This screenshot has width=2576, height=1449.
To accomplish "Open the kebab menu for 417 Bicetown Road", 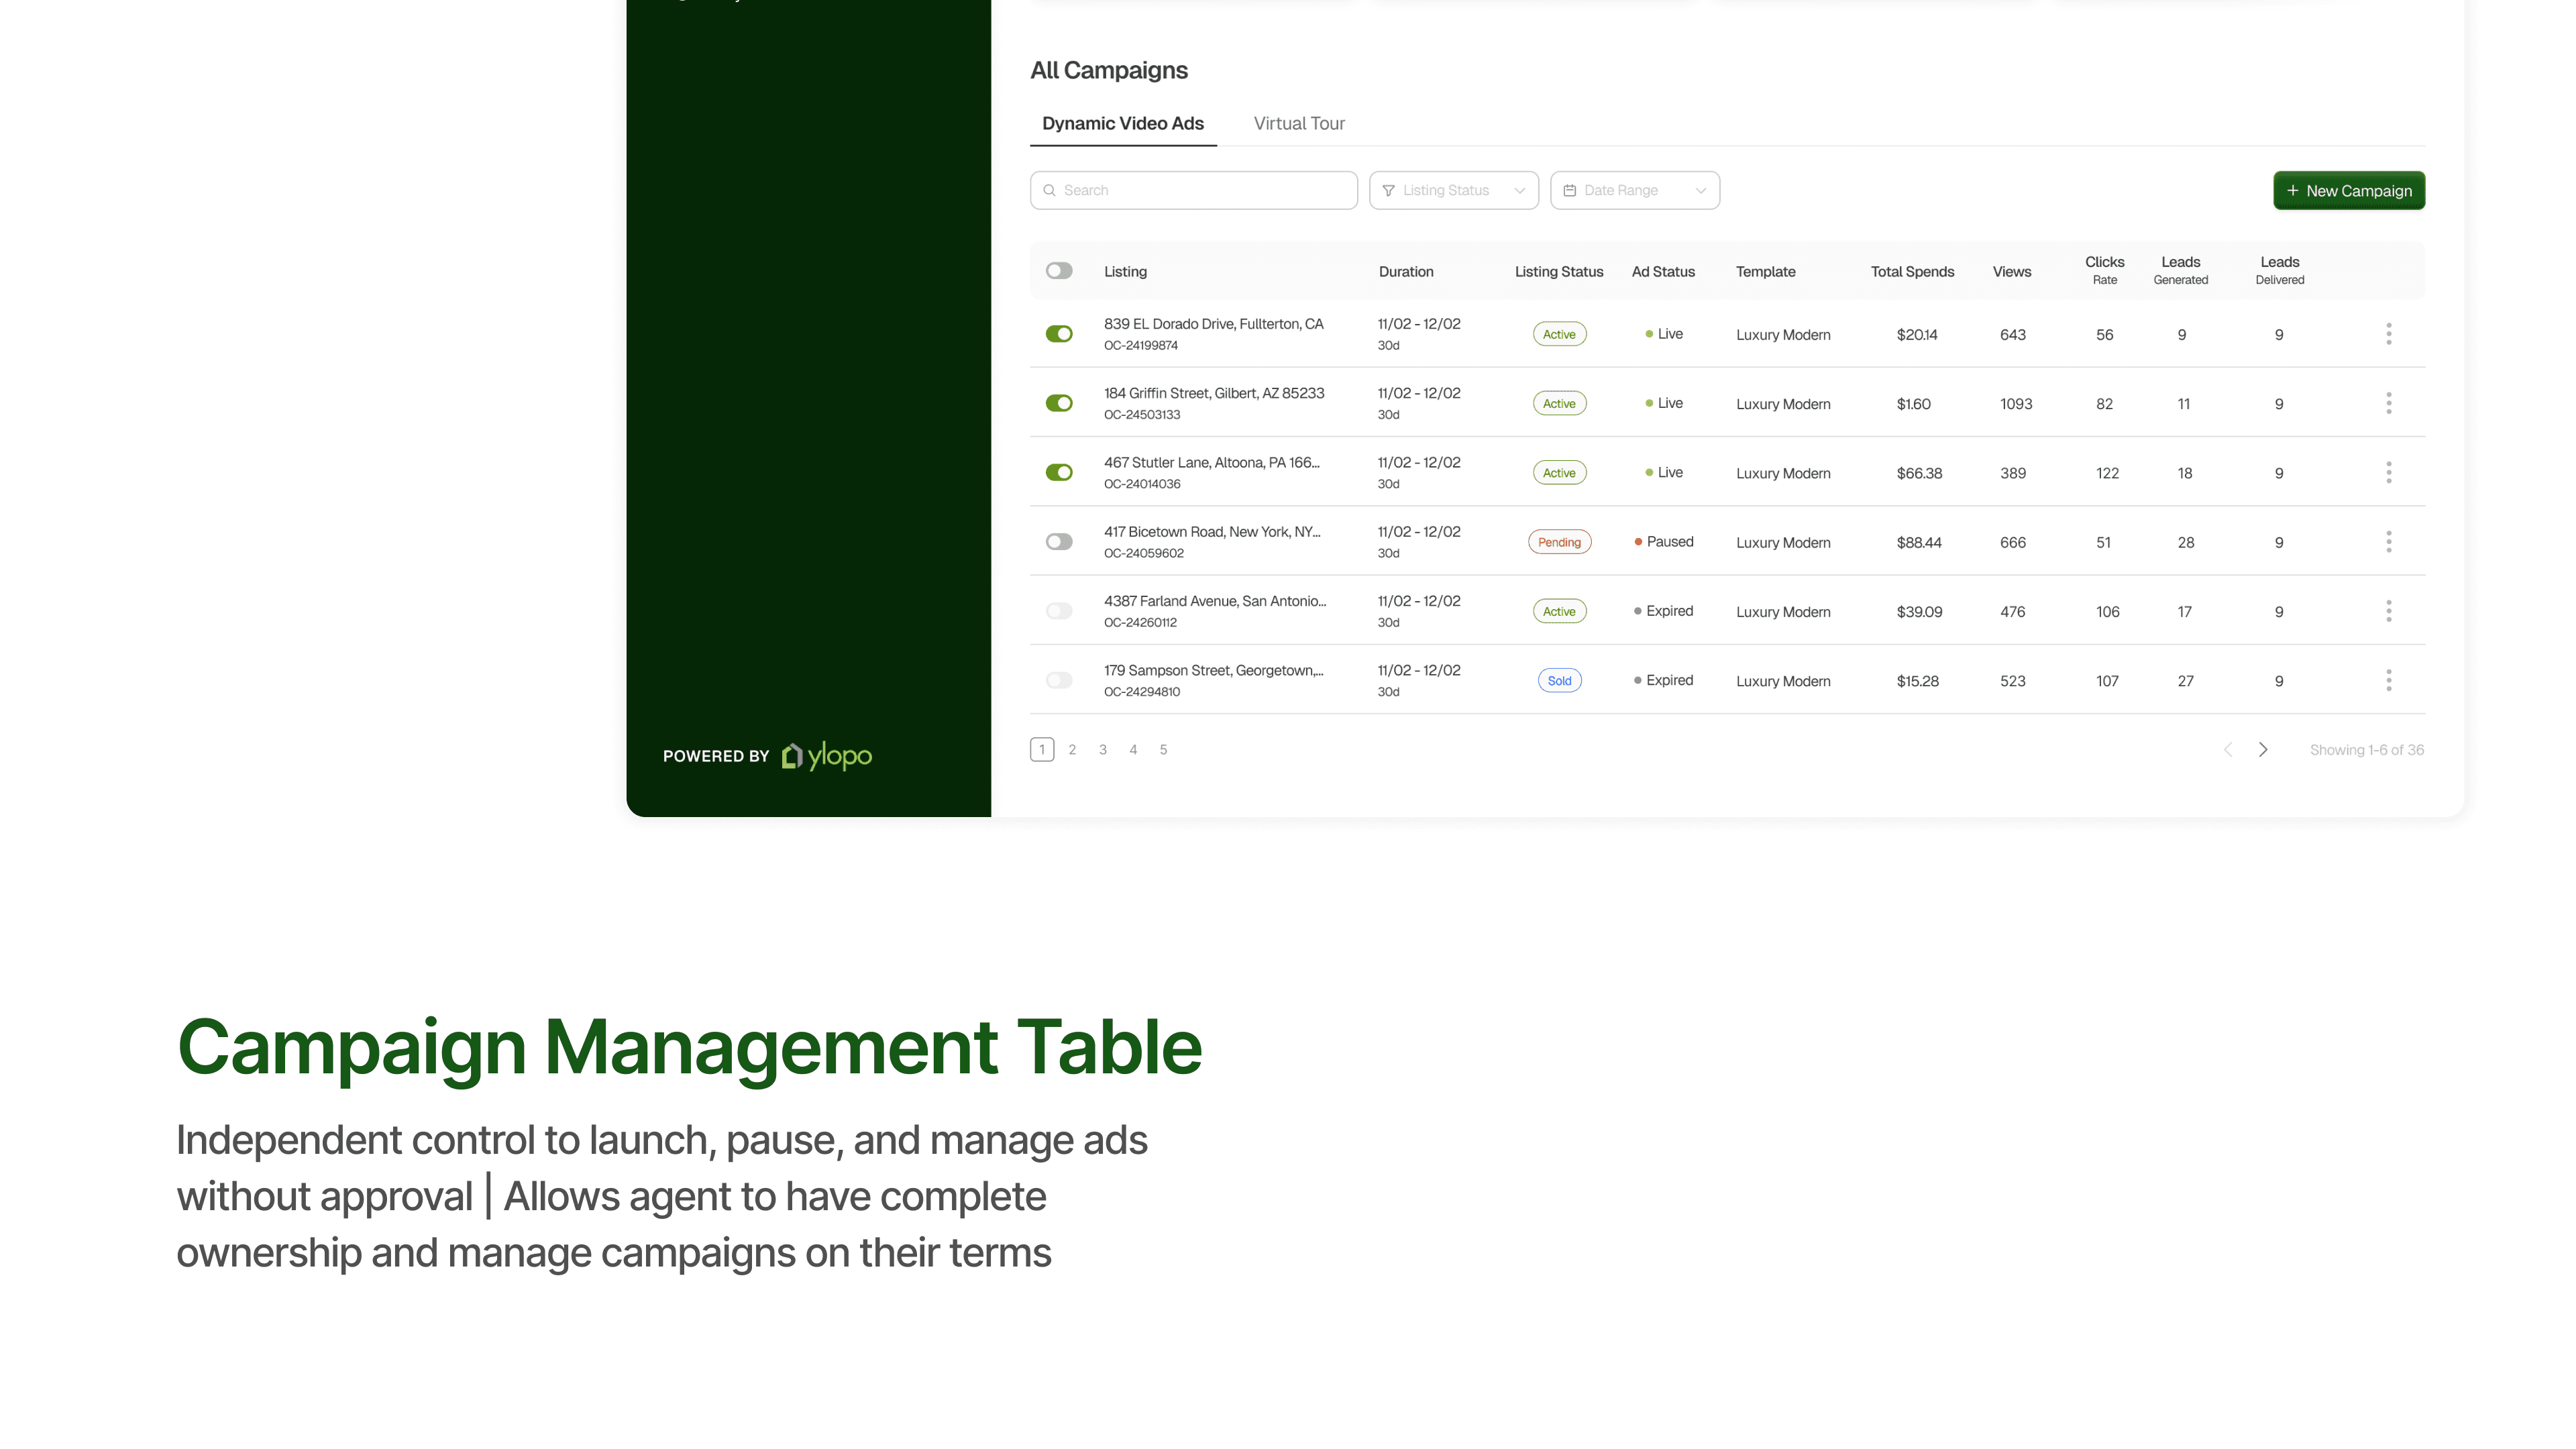I will coord(2388,542).
